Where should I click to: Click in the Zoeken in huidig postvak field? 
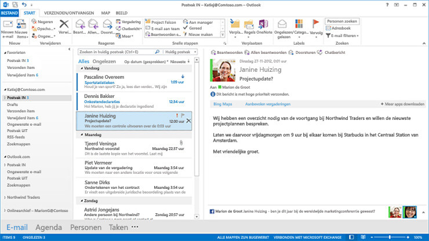click(x=117, y=52)
